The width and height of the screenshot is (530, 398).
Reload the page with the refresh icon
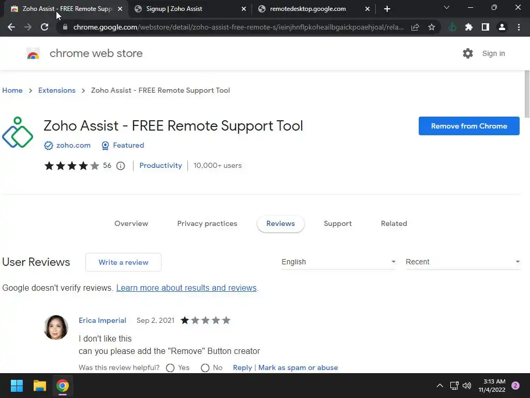[45, 27]
